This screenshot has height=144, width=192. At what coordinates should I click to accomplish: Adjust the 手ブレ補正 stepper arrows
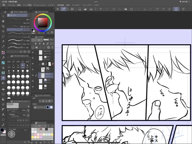tap(26, 130)
